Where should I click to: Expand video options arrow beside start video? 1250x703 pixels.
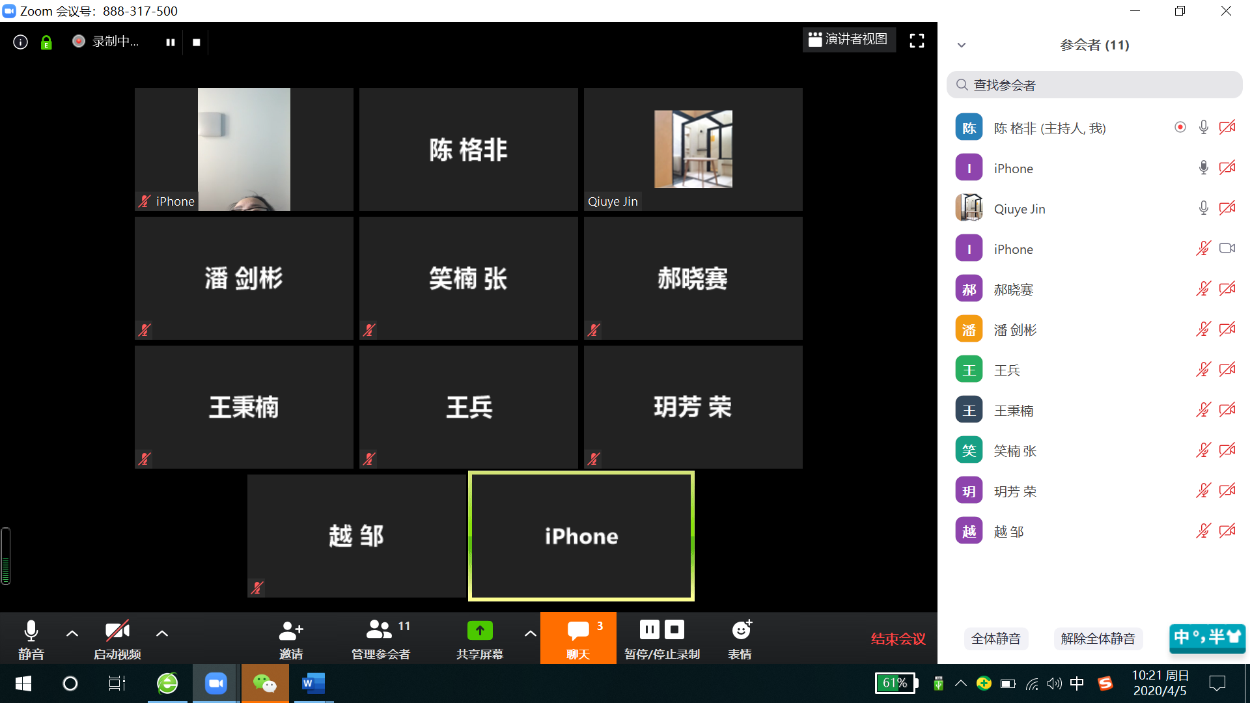tap(162, 633)
